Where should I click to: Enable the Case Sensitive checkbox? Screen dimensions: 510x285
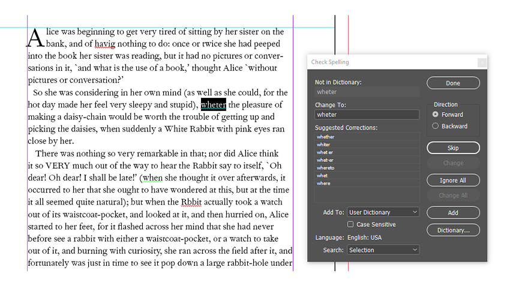click(x=350, y=224)
